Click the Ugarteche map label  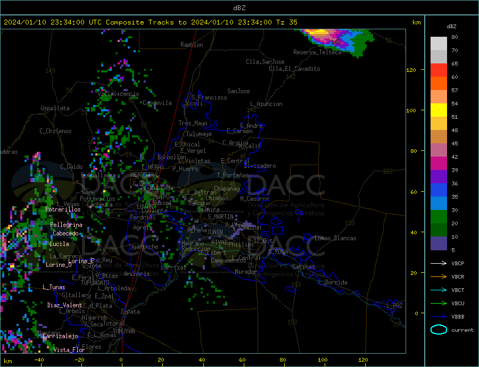[144, 247]
